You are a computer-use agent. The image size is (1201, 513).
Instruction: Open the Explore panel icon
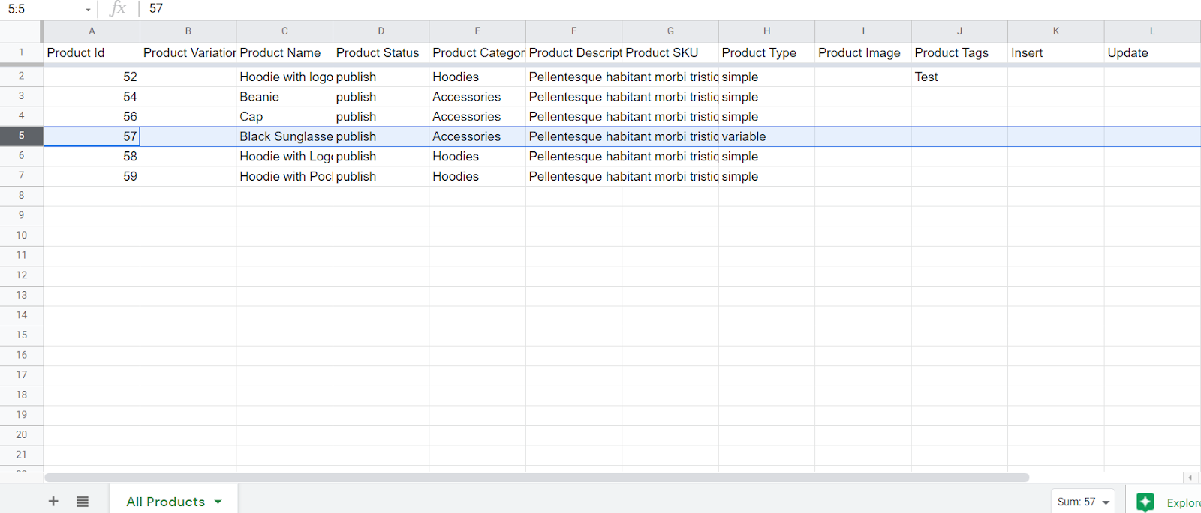1145,502
